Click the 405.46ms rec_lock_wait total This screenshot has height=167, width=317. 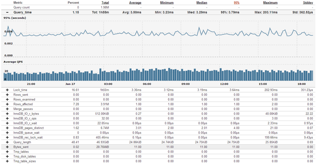click(x=102, y=137)
